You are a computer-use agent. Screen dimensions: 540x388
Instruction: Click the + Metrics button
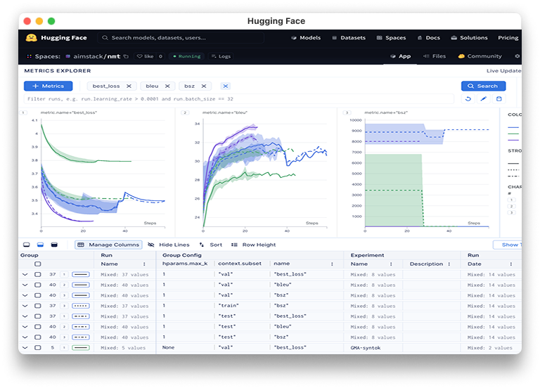click(49, 86)
